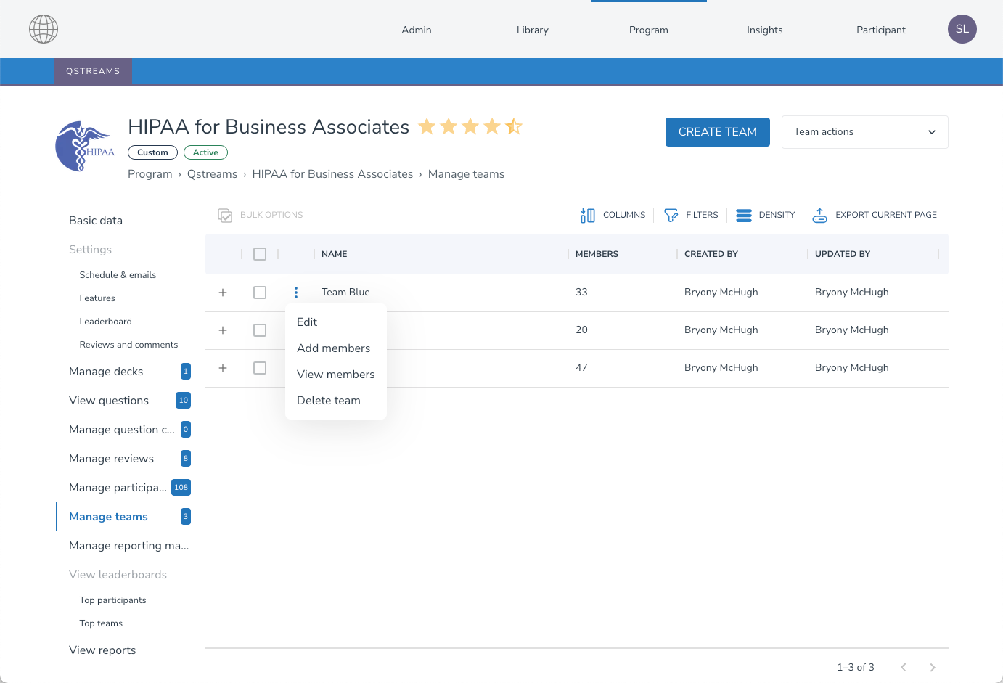
Task: Click the globe logo icon
Action: (x=44, y=29)
